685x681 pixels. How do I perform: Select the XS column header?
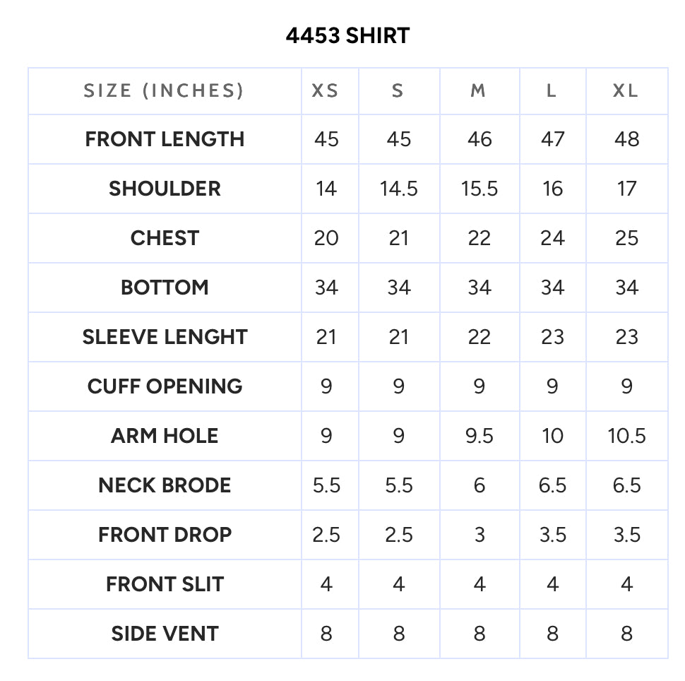[x=325, y=91]
